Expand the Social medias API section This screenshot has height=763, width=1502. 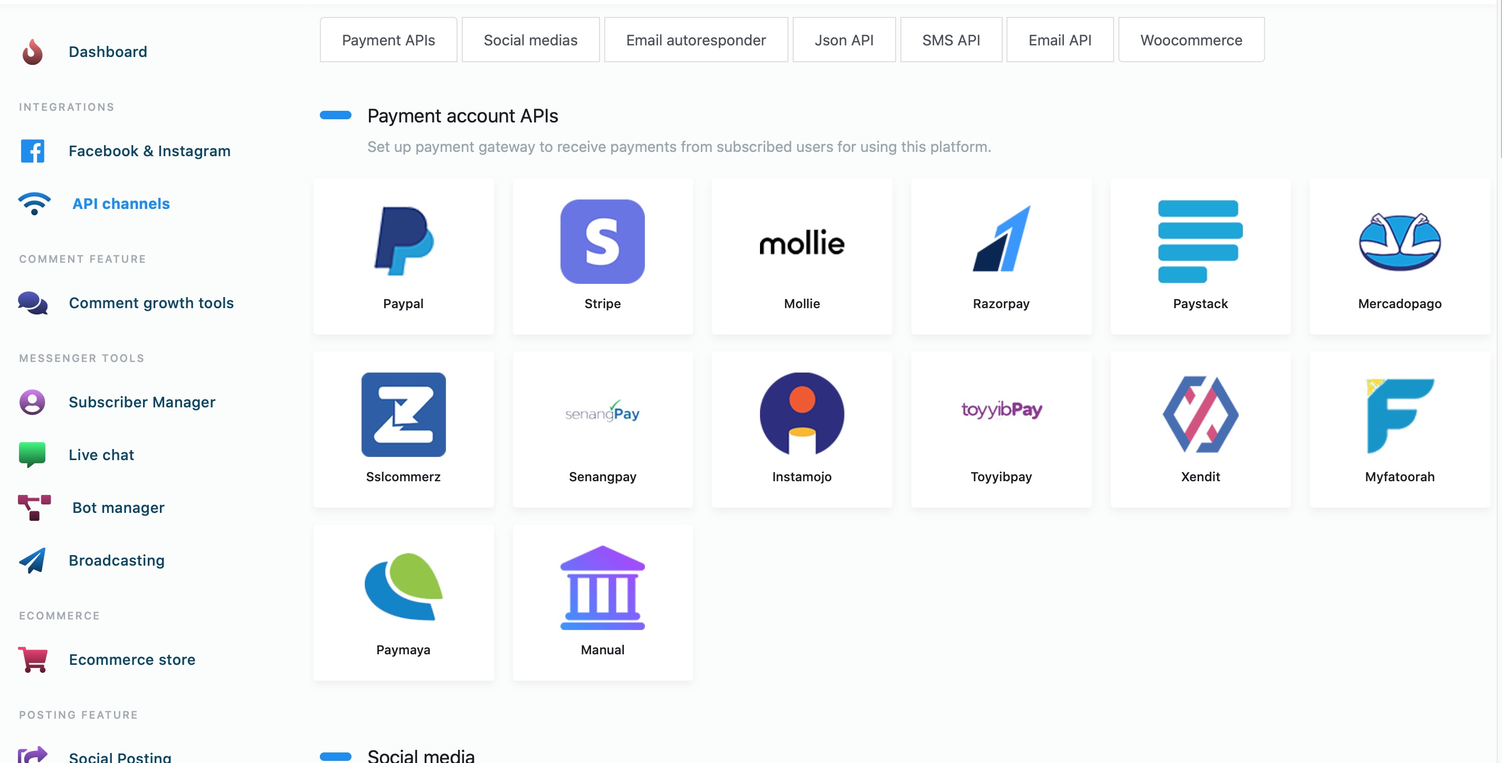pos(530,39)
